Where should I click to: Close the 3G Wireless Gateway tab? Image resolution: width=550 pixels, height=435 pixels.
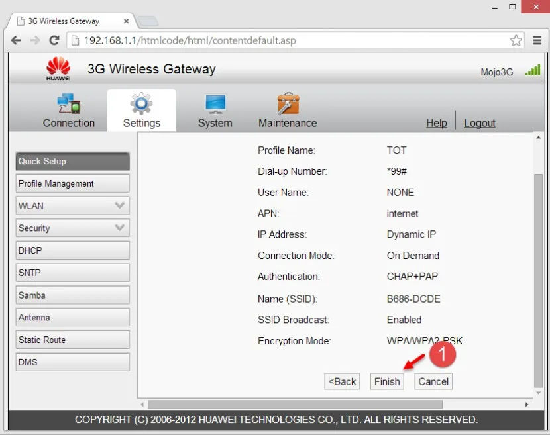click(127, 21)
